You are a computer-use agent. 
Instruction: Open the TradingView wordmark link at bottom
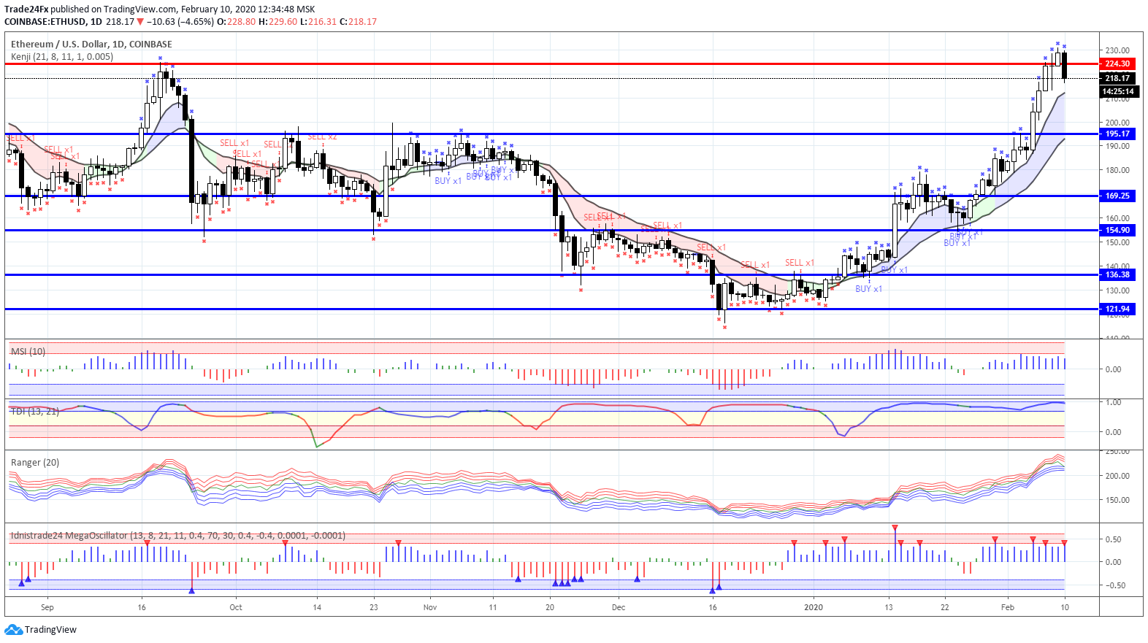50,630
